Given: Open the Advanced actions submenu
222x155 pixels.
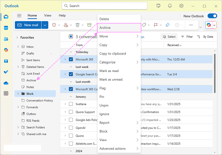Looking at the screenshot, I should click(x=119, y=148).
